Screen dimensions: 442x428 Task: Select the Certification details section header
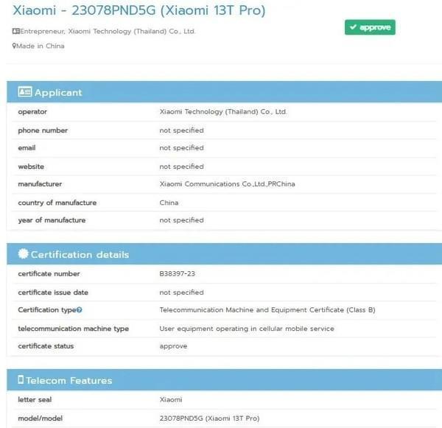tap(225, 254)
